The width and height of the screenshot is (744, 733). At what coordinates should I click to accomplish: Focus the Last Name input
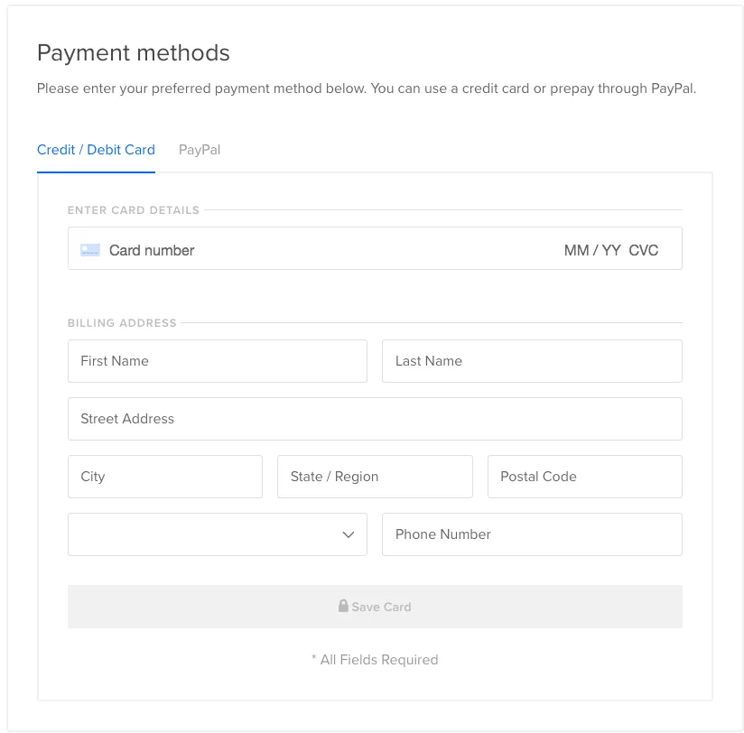(x=532, y=361)
